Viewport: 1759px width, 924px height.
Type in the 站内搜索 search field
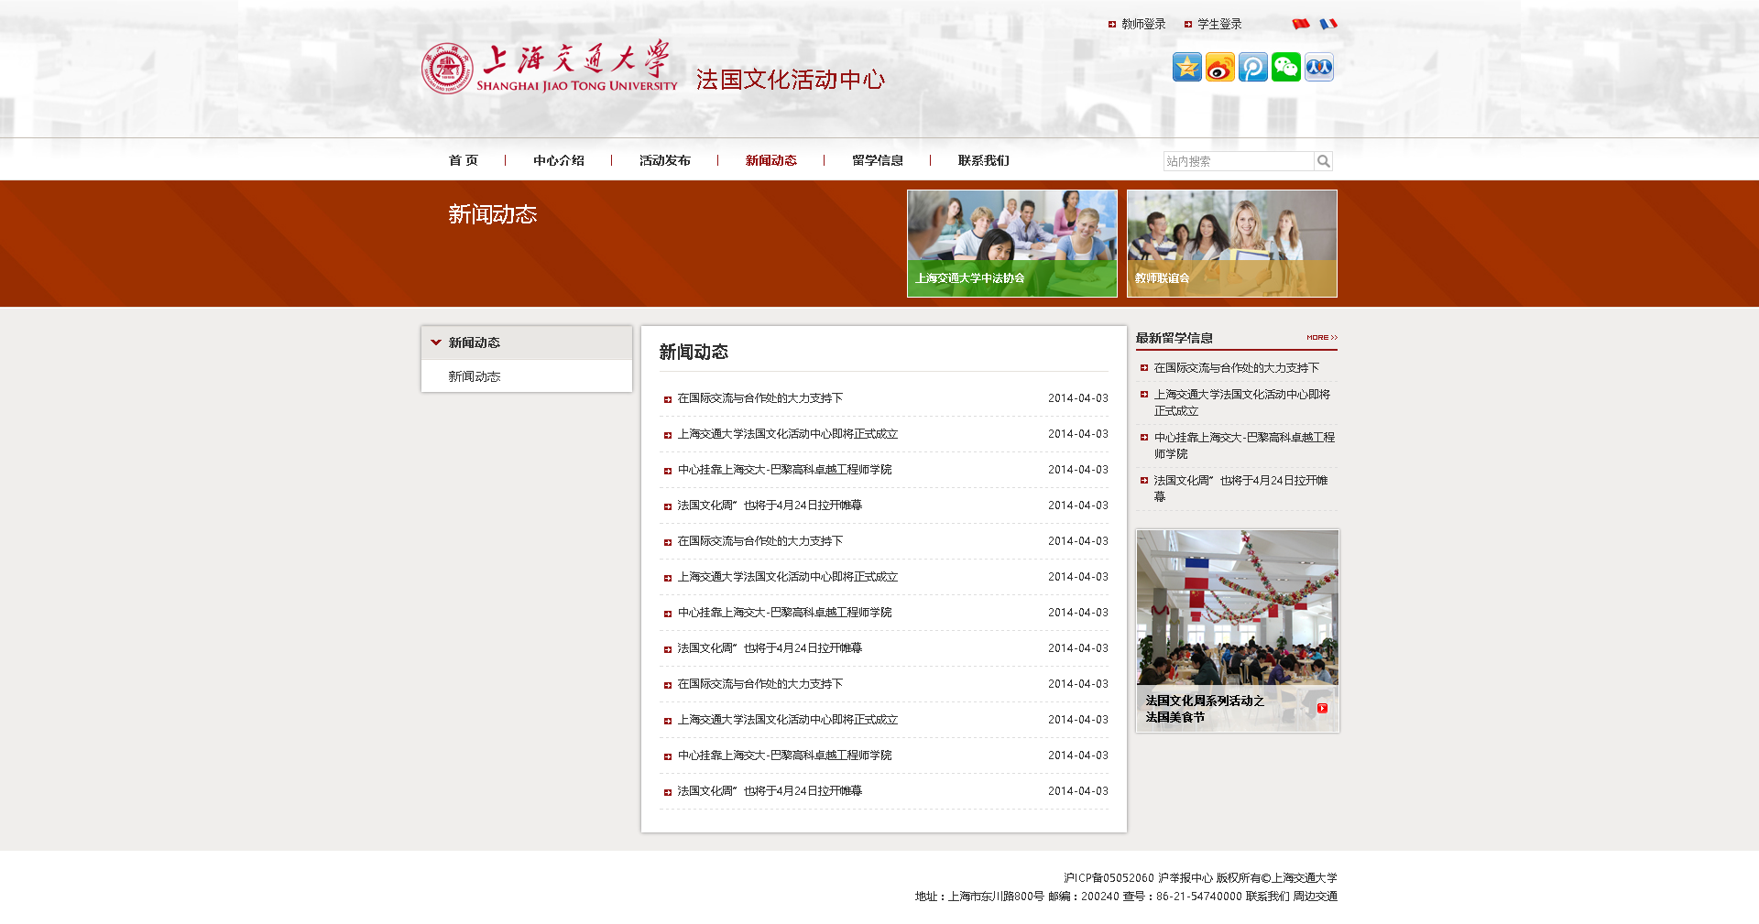(1238, 161)
